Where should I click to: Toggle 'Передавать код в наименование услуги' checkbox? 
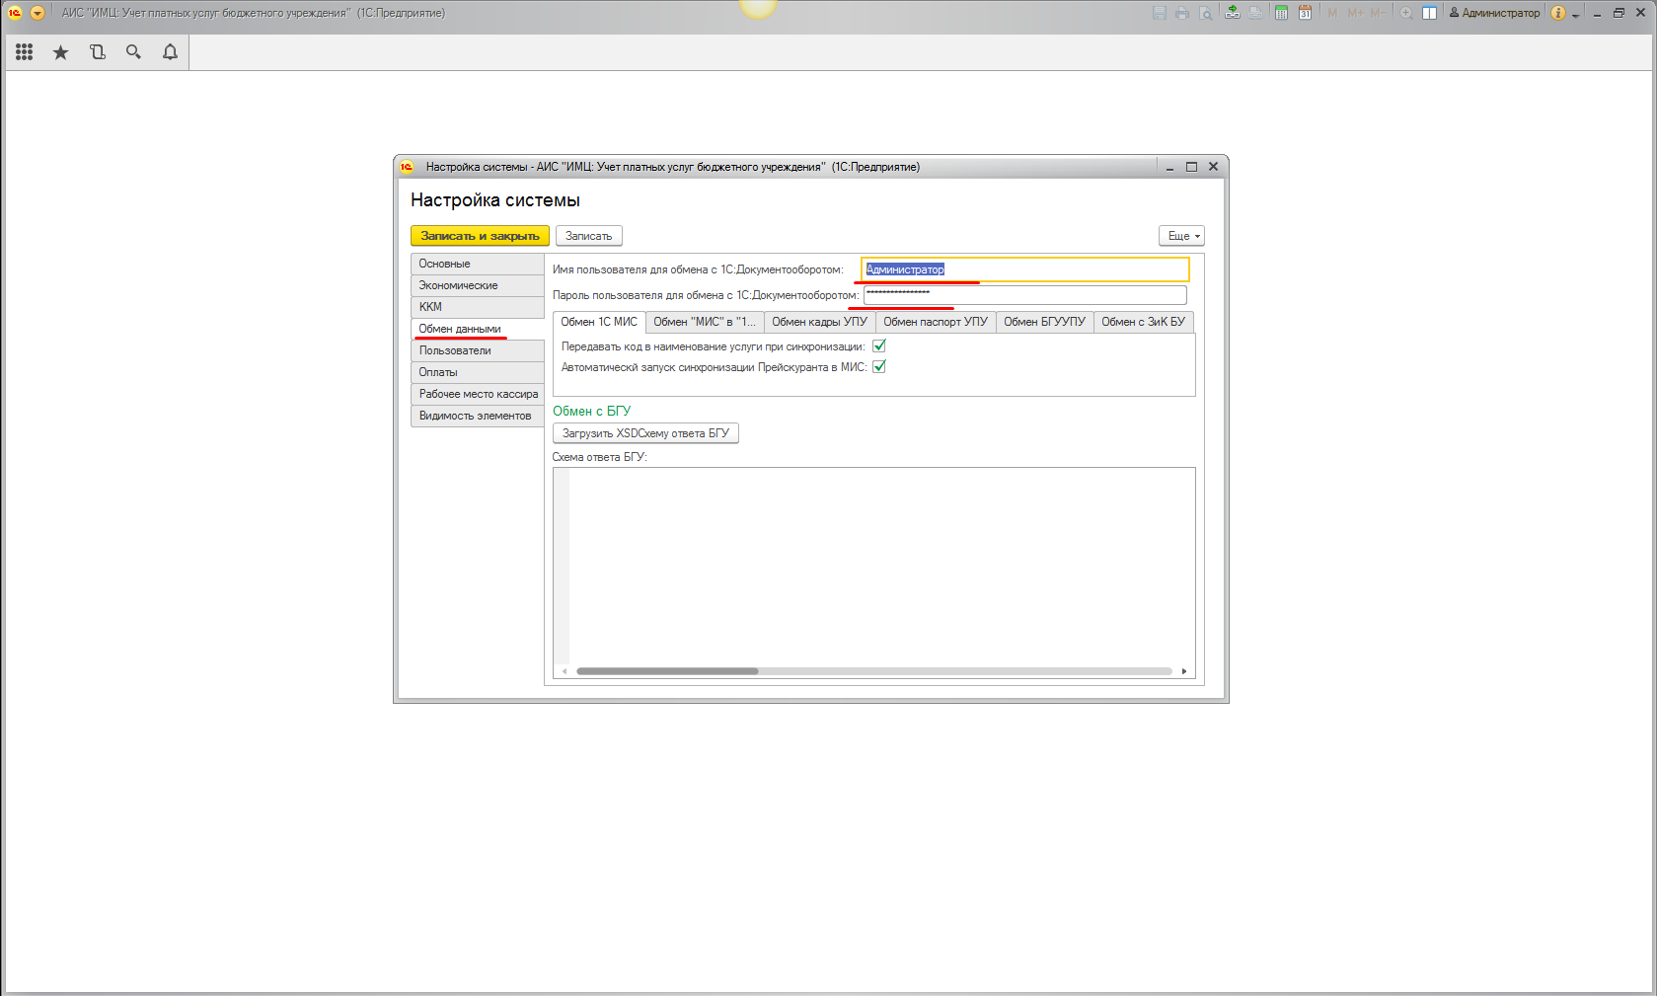879,346
